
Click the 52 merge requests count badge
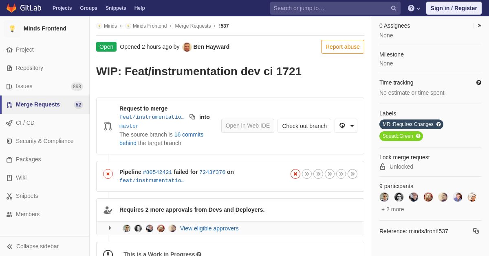(x=78, y=105)
